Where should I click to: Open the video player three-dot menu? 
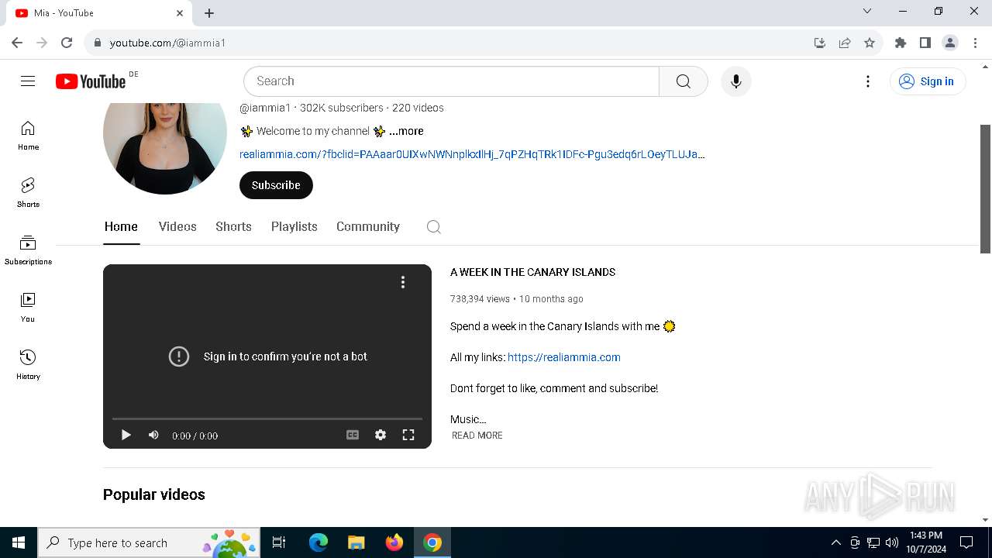click(403, 282)
